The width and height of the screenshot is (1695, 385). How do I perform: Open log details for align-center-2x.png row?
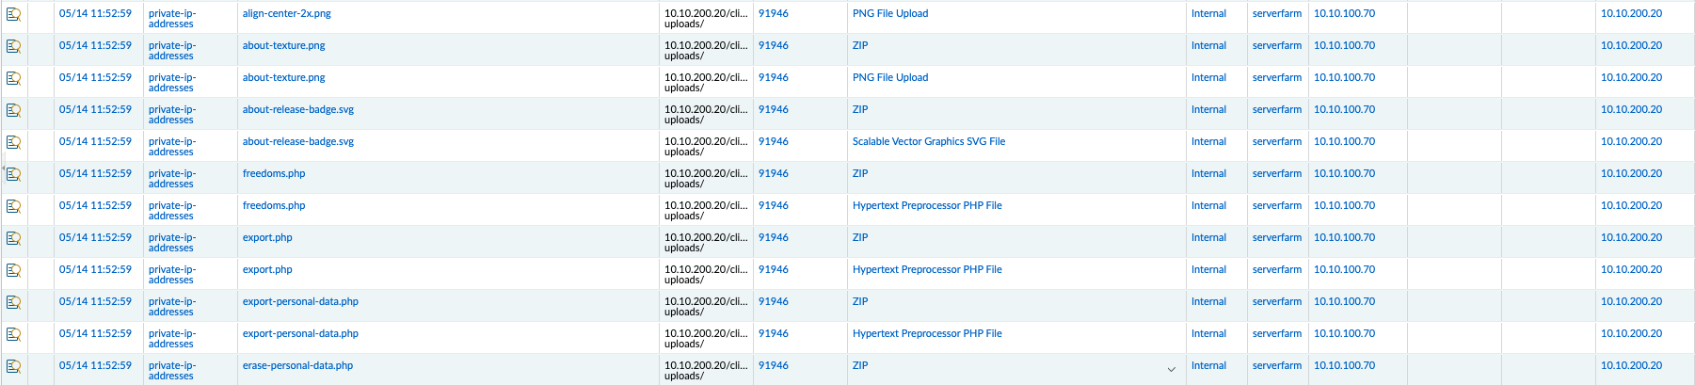click(13, 14)
